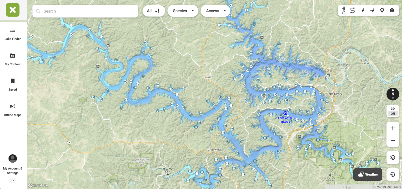The width and height of the screenshot is (402, 189).
Task: Open the map layers panel
Action: 393,158
